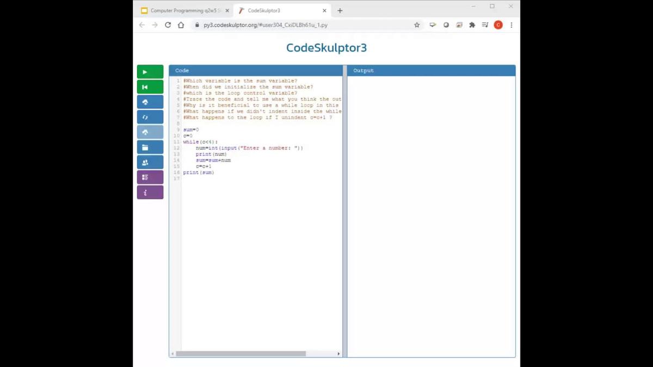Open the purple Docs list button

(x=150, y=177)
